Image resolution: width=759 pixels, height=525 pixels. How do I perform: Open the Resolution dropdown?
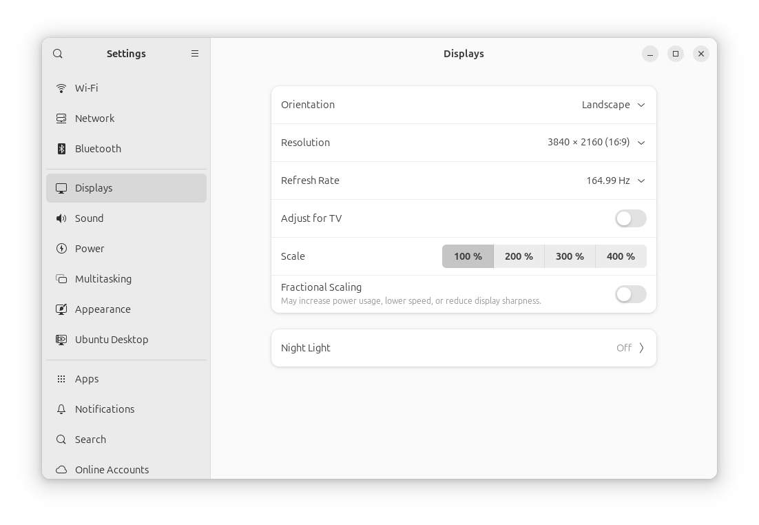click(596, 143)
